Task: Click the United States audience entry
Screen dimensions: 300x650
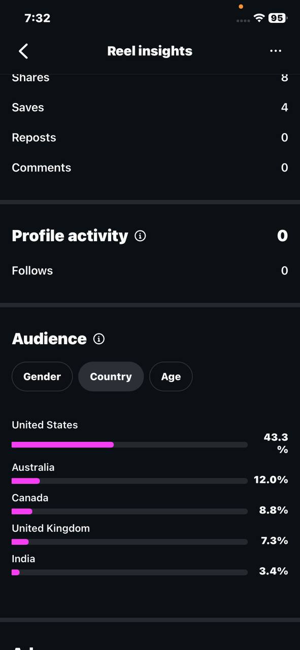Action: click(45, 425)
